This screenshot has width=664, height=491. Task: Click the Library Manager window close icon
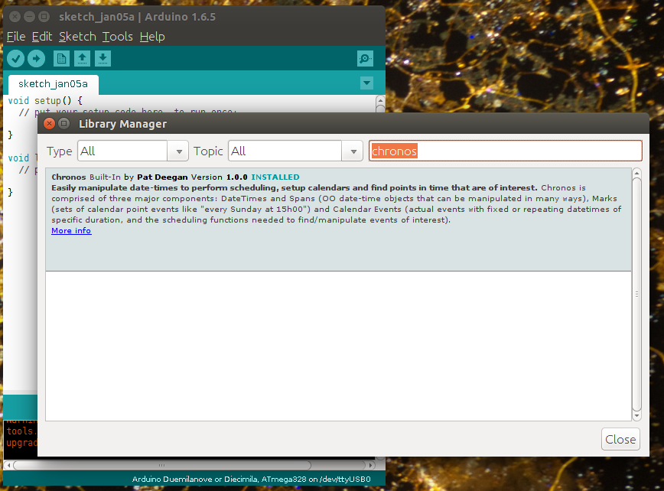49,124
